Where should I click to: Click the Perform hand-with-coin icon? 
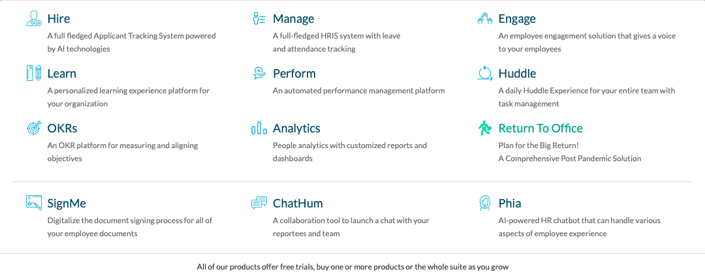[x=259, y=73]
